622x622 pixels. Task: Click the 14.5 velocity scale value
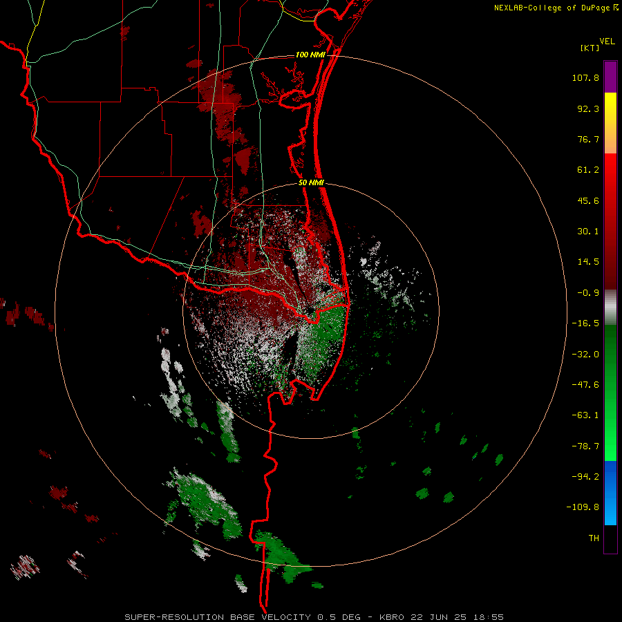588,262
